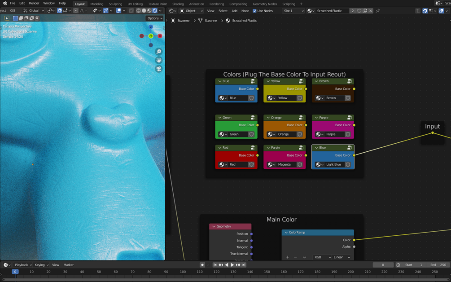Switch to wireframe viewport shading
451x282 pixels.
pos(139,11)
